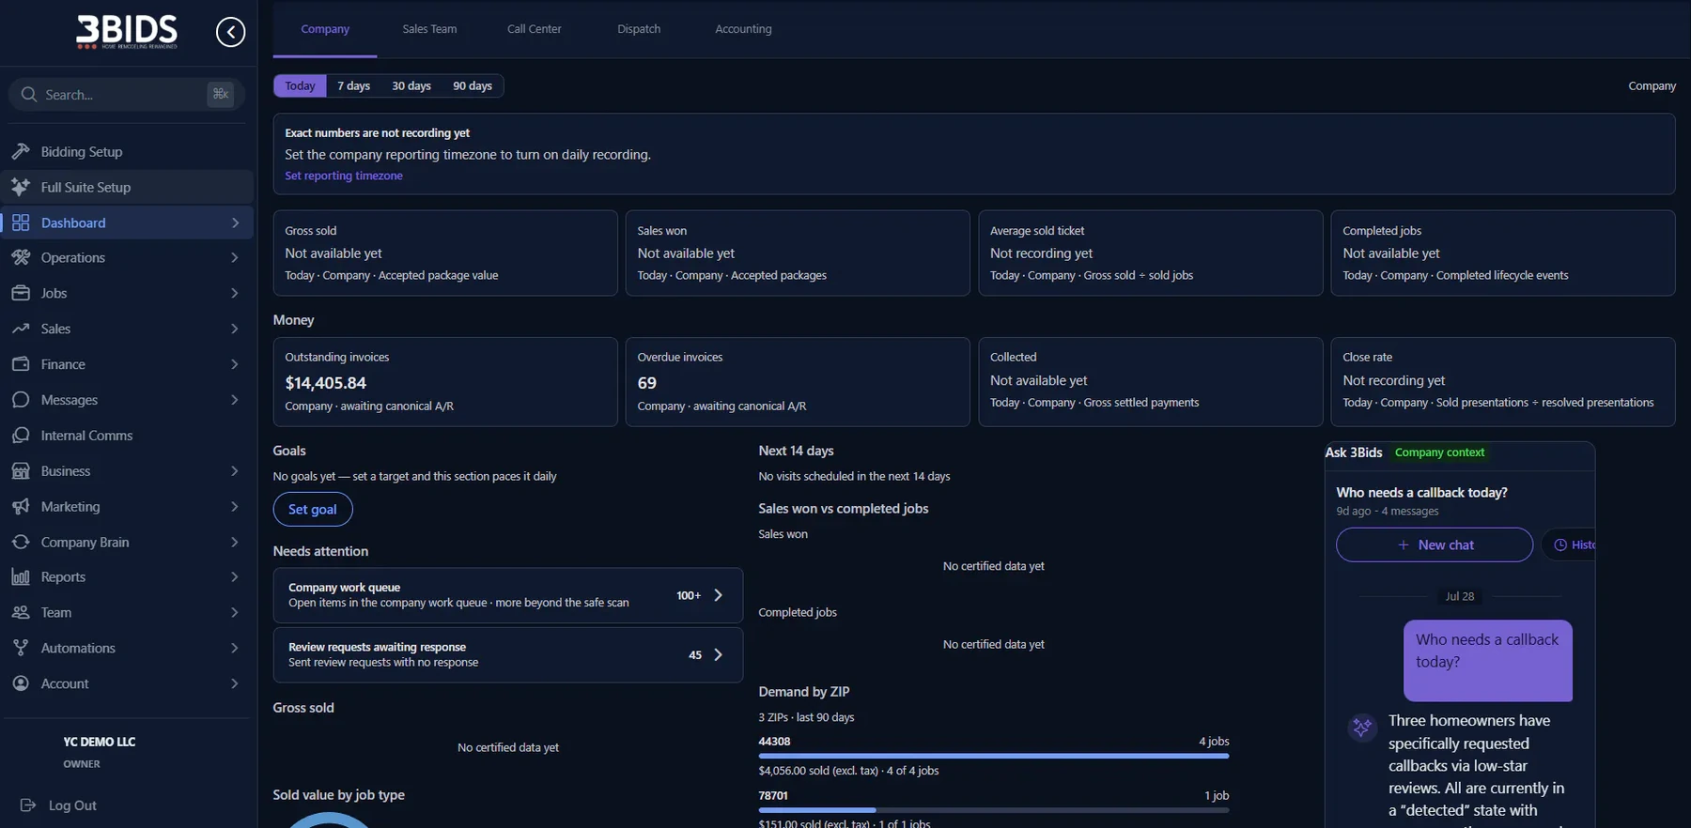Click the Business storefront icon

[21, 471]
